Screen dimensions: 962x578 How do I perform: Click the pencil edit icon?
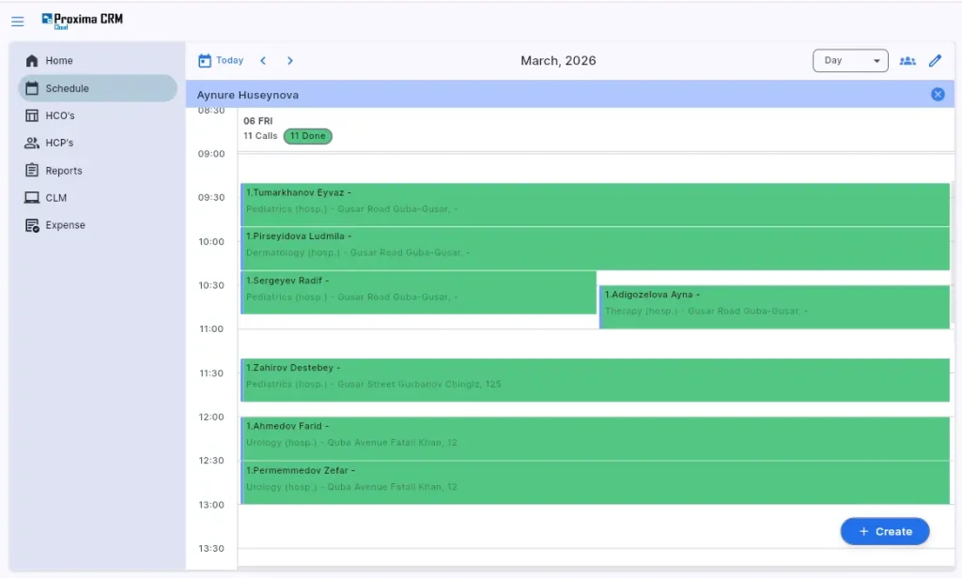(935, 61)
